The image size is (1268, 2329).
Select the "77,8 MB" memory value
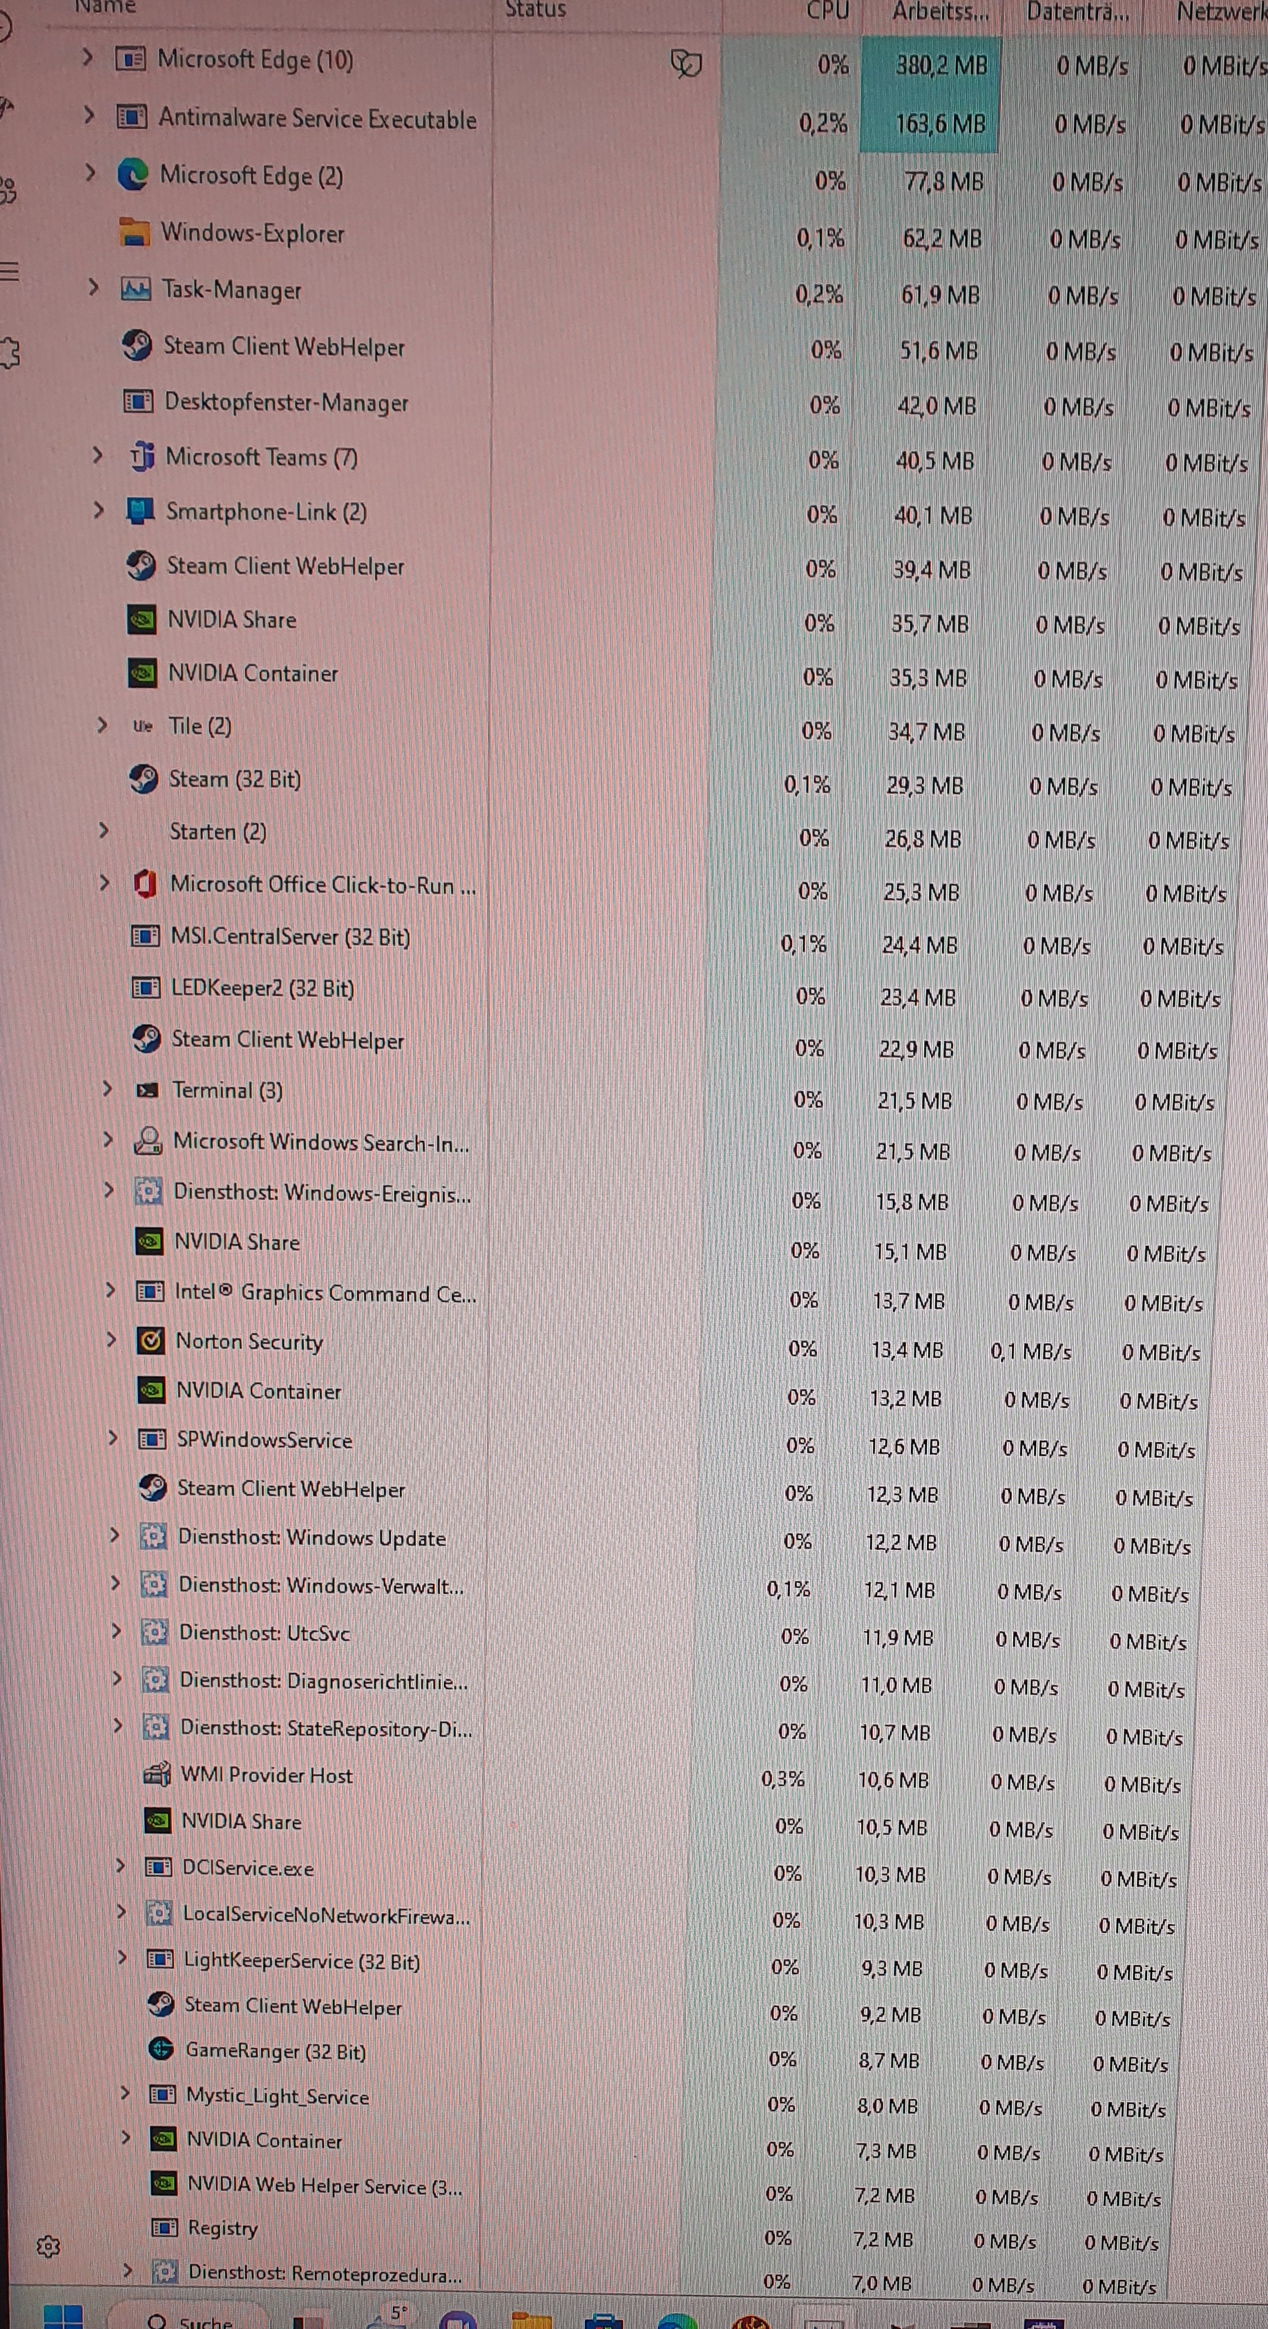[x=943, y=182]
